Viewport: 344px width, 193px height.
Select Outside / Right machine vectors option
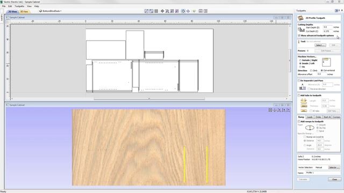coord(300,60)
